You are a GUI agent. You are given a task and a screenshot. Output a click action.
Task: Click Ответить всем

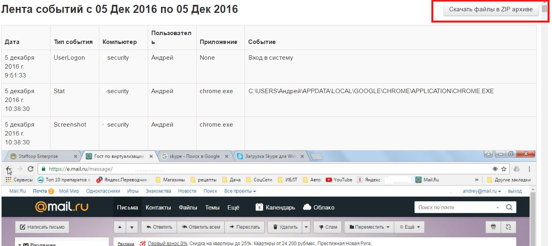(x=201, y=227)
